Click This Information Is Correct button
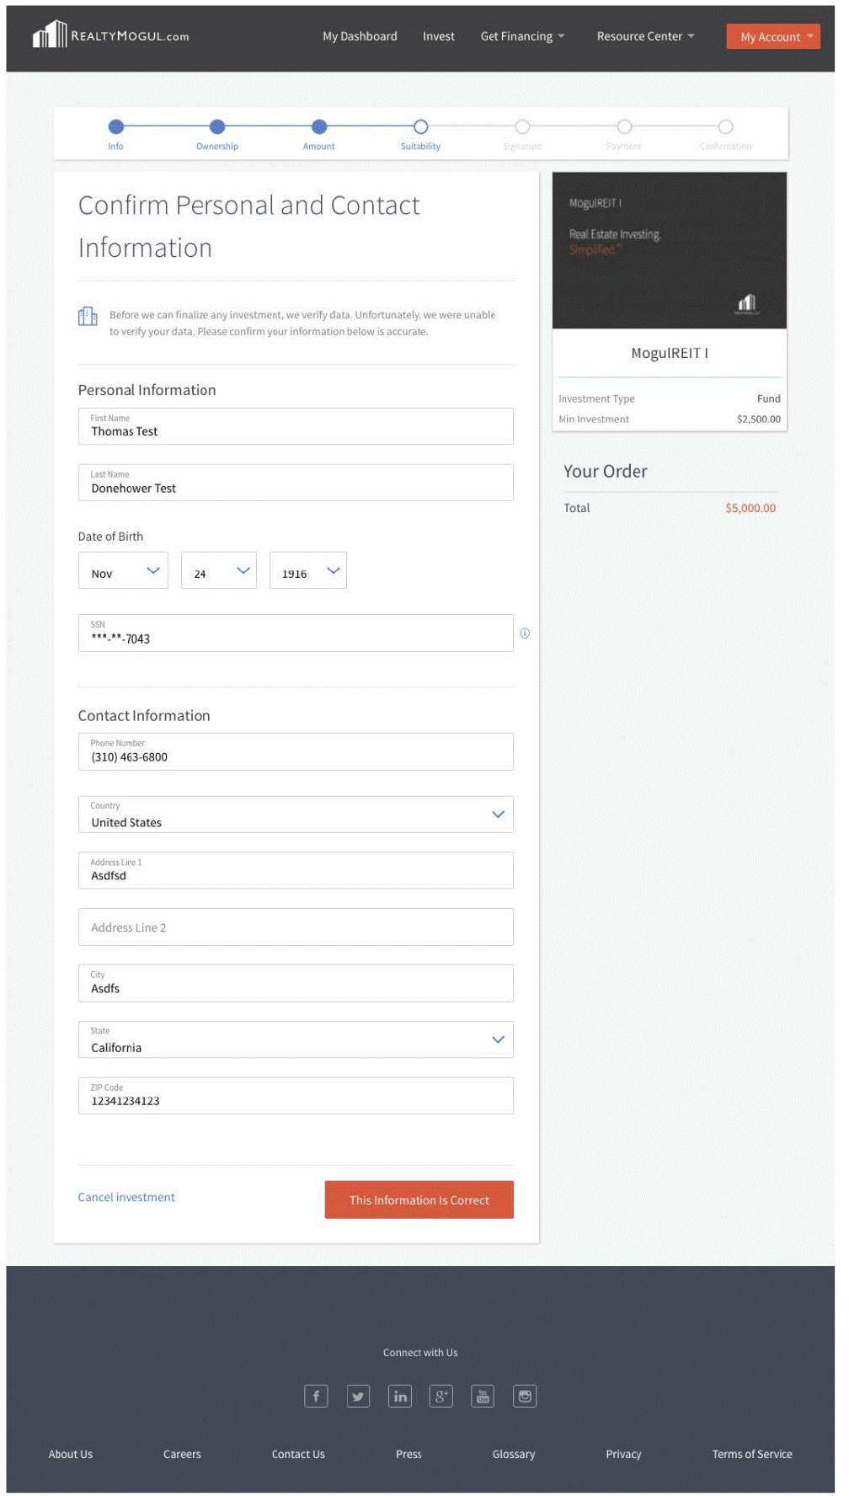 point(419,1199)
